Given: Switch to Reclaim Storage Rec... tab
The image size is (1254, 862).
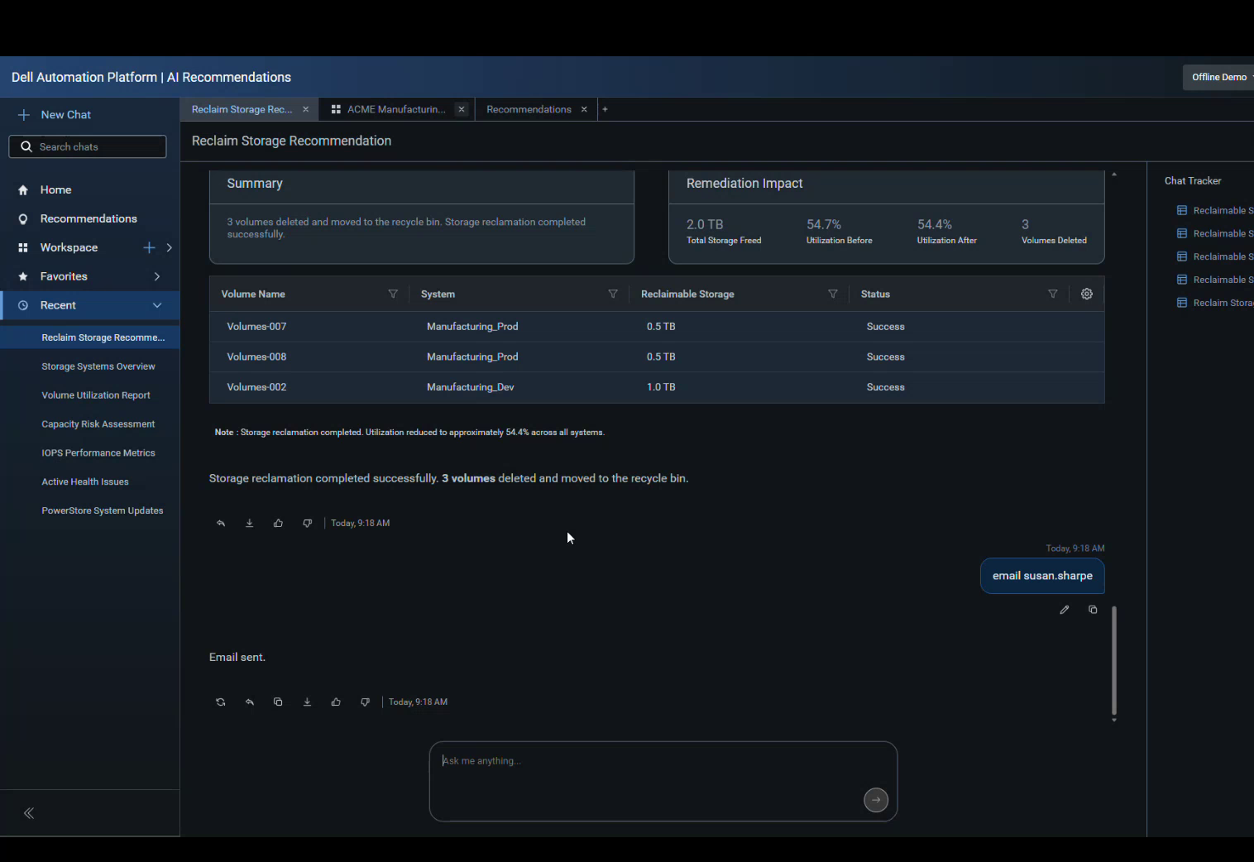Looking at the screenshot, I should [242, 109].
